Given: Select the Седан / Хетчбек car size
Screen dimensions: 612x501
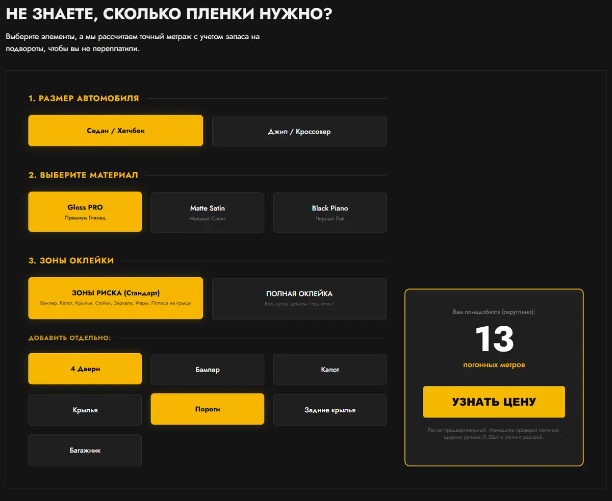Looking at the screenshot, I should [115, 130].
